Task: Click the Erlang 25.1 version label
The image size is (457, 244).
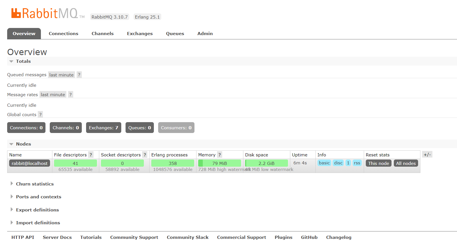Action: pyautogui.click(x=147, y=17)
